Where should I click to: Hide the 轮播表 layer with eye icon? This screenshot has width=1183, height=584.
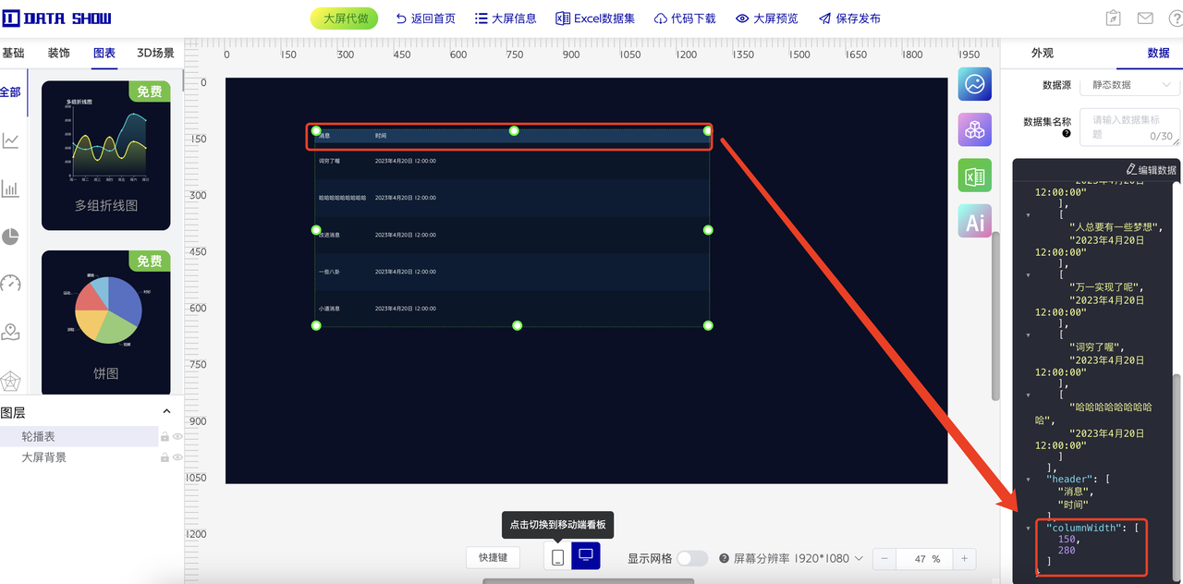click(x=177, y=437)
